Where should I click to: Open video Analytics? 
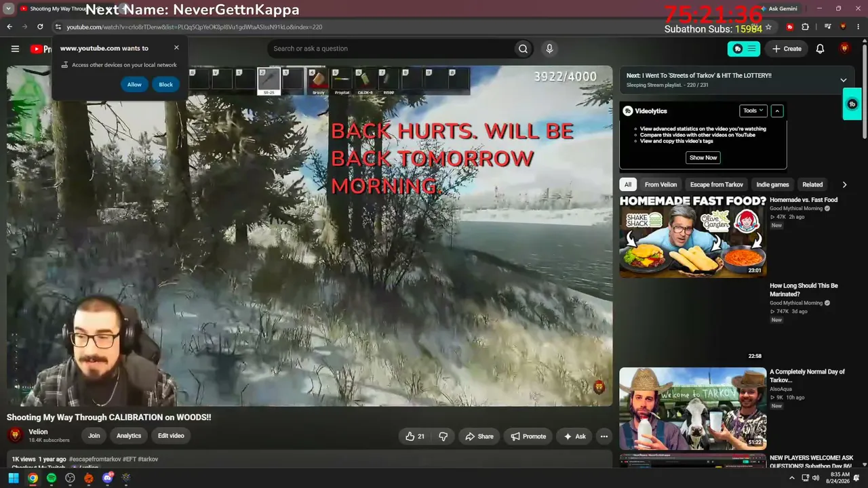[x=129, y=436]
